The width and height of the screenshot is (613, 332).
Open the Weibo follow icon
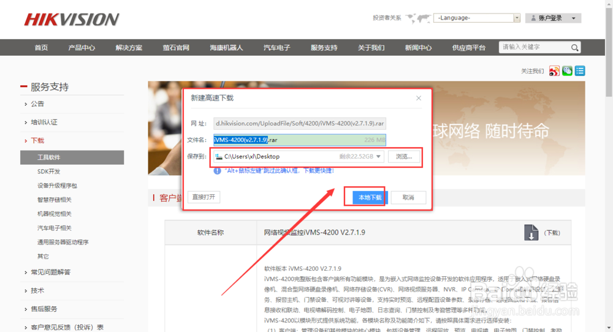point(554,71)
